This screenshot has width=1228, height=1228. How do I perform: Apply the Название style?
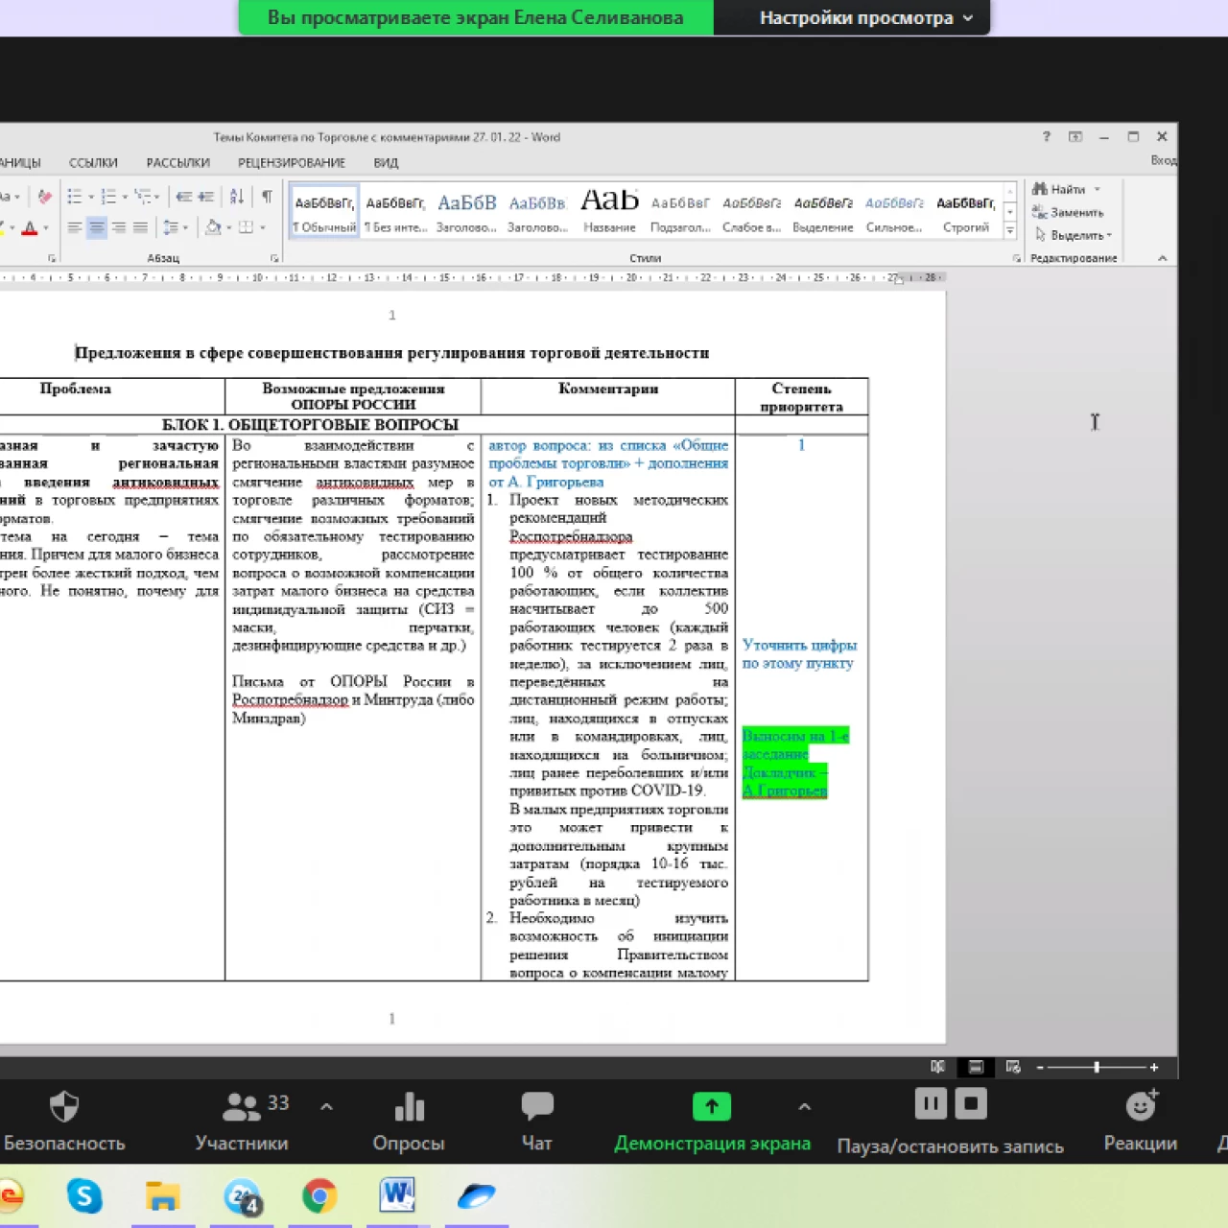tap(609, 212)
